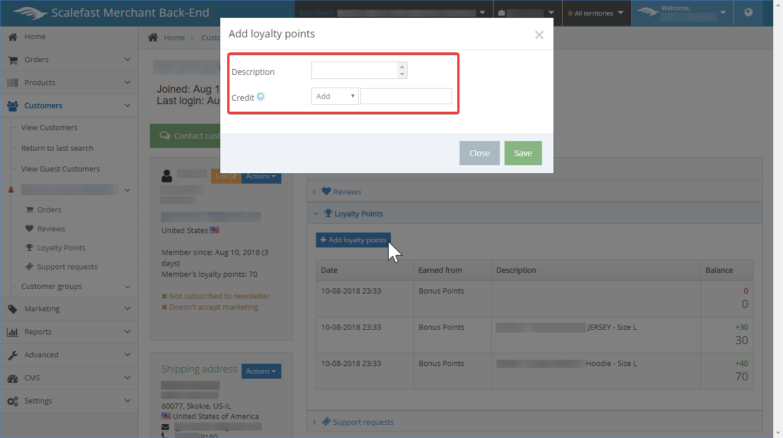The image size is (783, 438).
Task: Click the Home house icon in breadcrumb
Action: pyautogui.click(x=153, y=37)
